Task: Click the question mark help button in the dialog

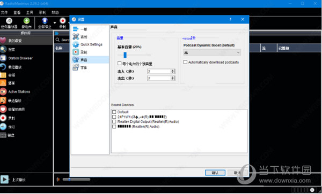Action: [x=230, y=19]
